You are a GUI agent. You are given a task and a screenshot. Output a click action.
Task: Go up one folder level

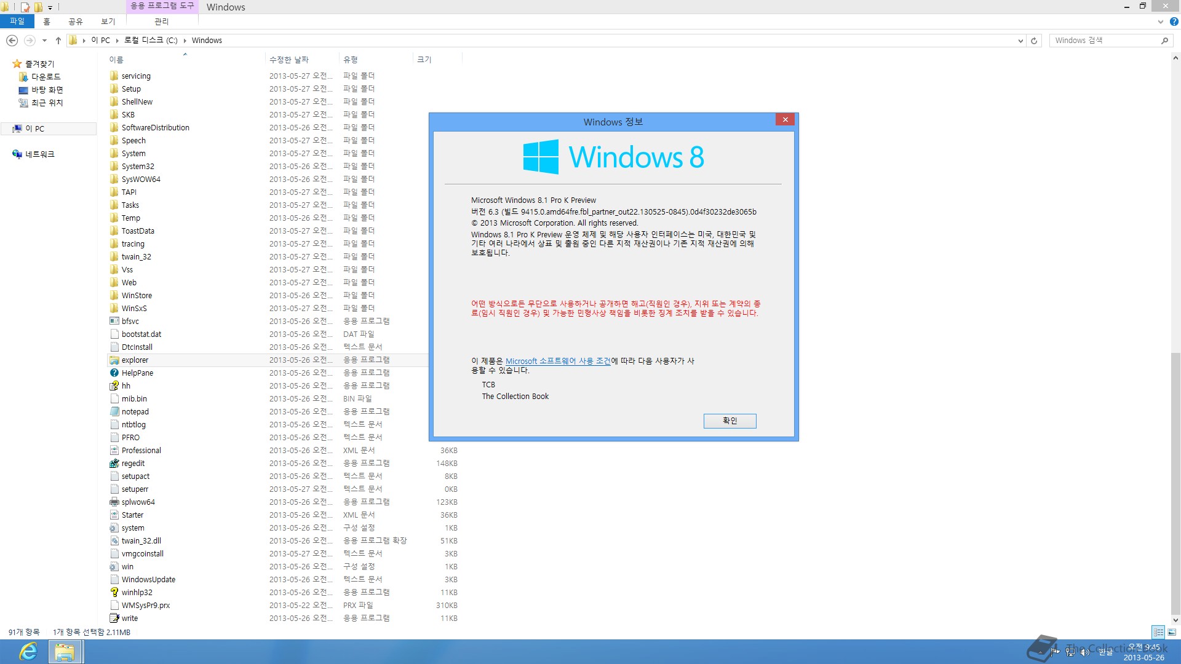point(58,41)
